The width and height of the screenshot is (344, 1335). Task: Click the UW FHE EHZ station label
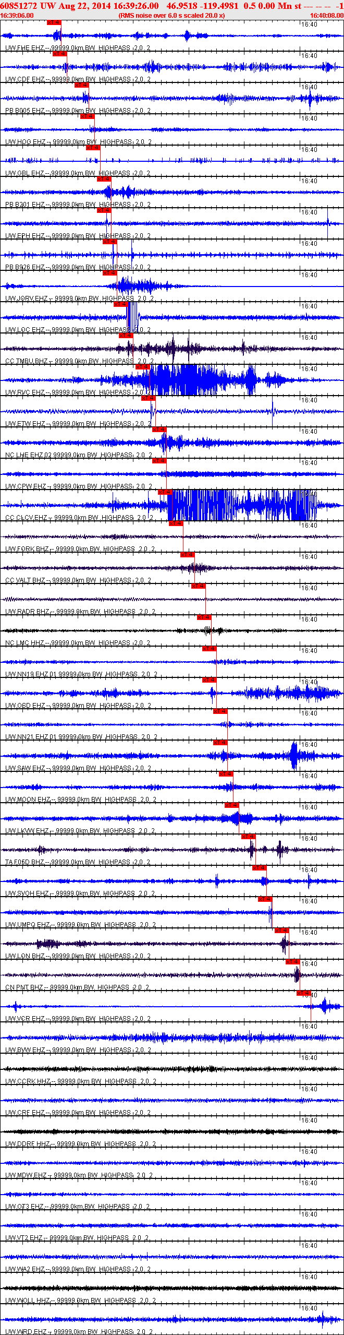click(x=25, y=48)
